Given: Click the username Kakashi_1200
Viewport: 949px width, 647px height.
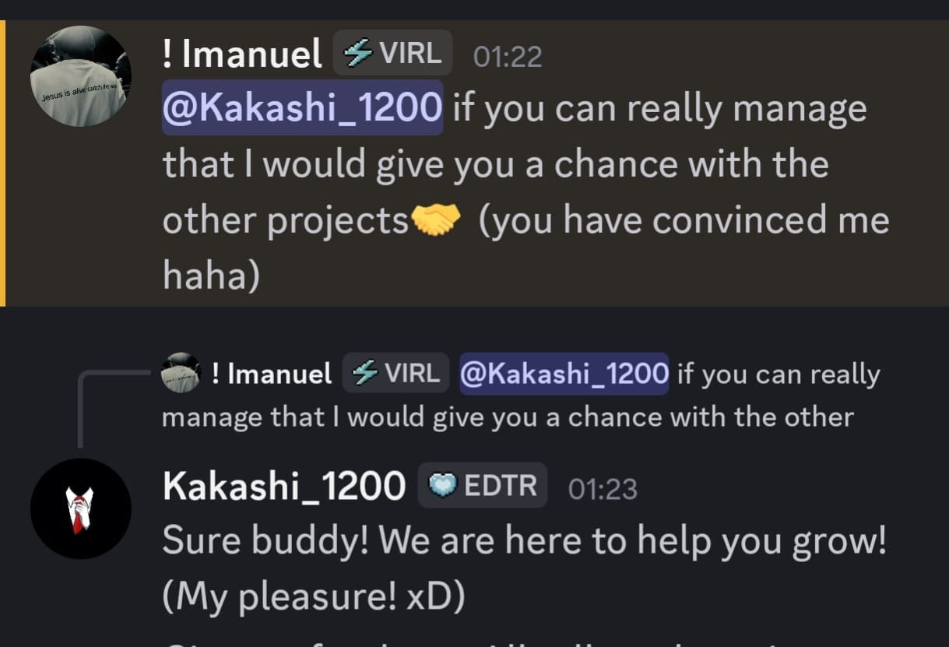Looking at the screenshot, I should [x=283, y=484].
